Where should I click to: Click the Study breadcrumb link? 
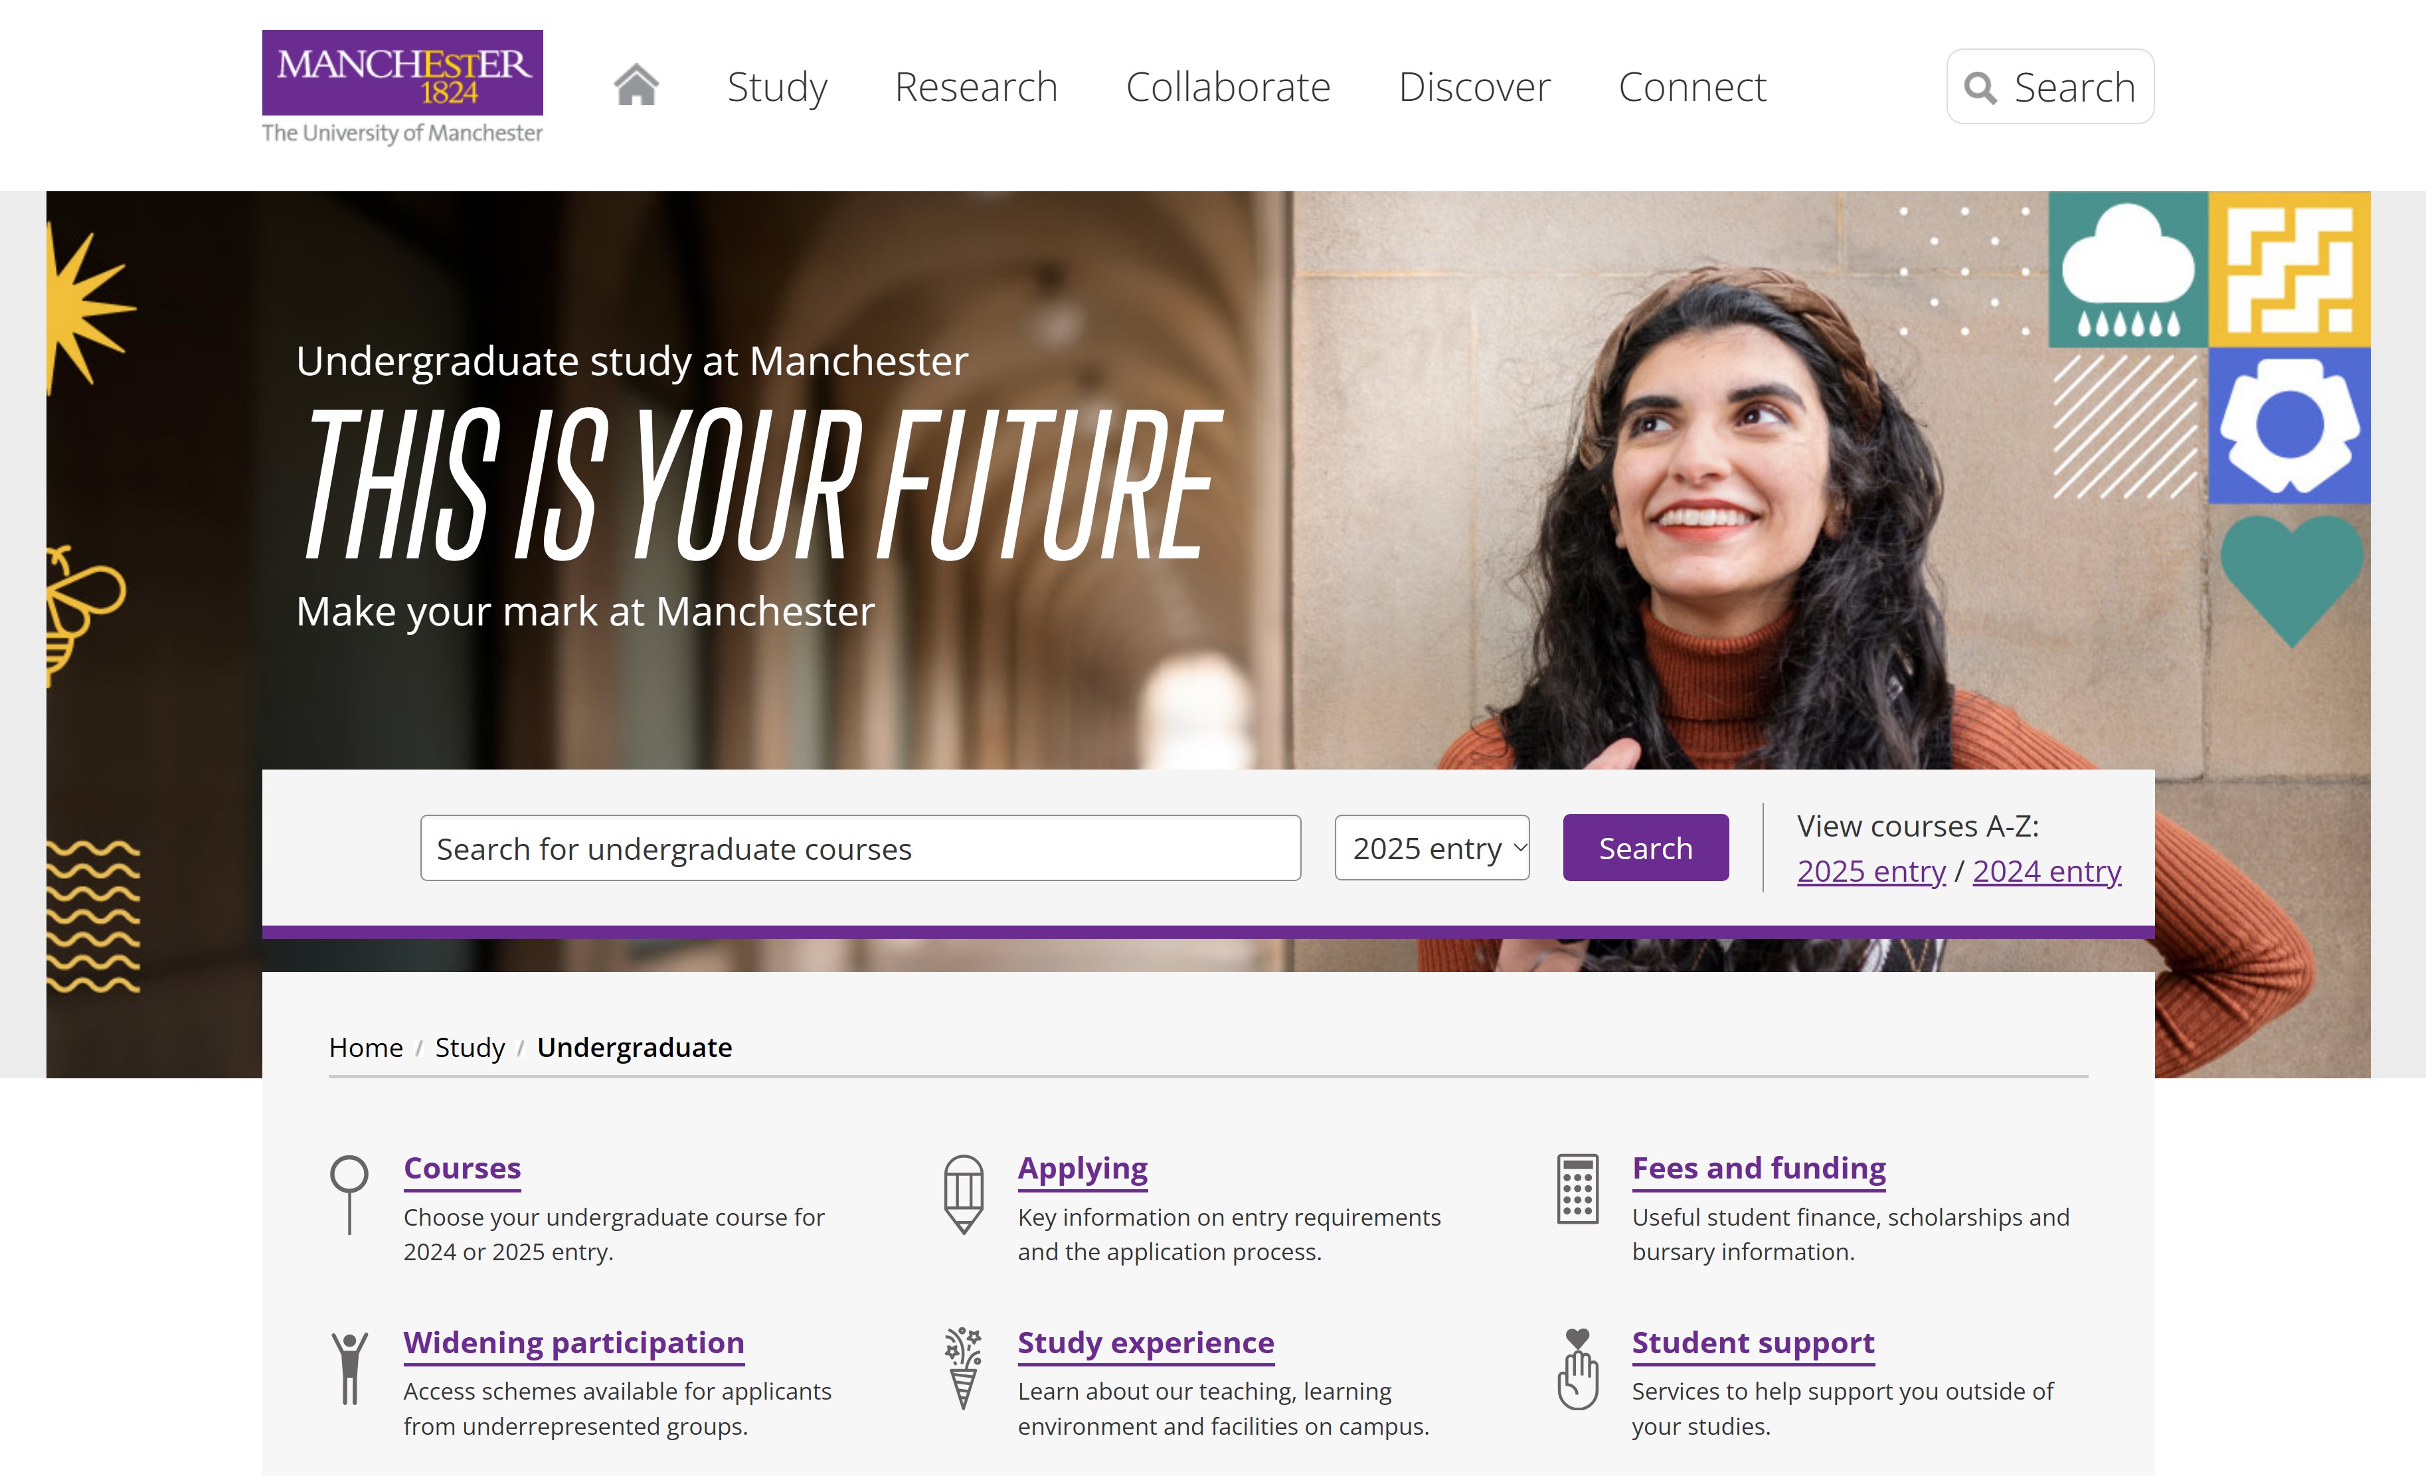pyautogui.click(x=470, y=1048)
